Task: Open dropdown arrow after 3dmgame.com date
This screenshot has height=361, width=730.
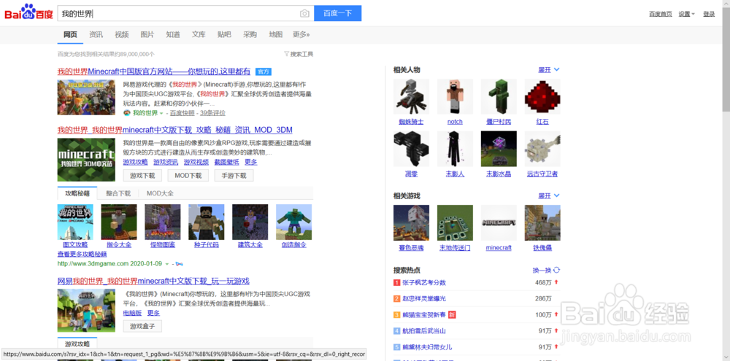Action: tap(166, 264)
